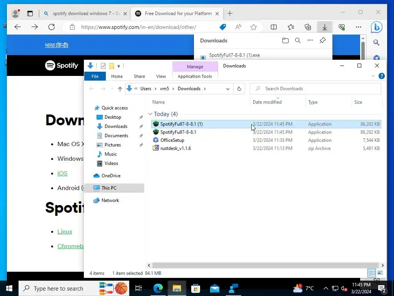Open Edge split screen icon
The height and width of the screenshot is (296, 394).
(274, 27)
